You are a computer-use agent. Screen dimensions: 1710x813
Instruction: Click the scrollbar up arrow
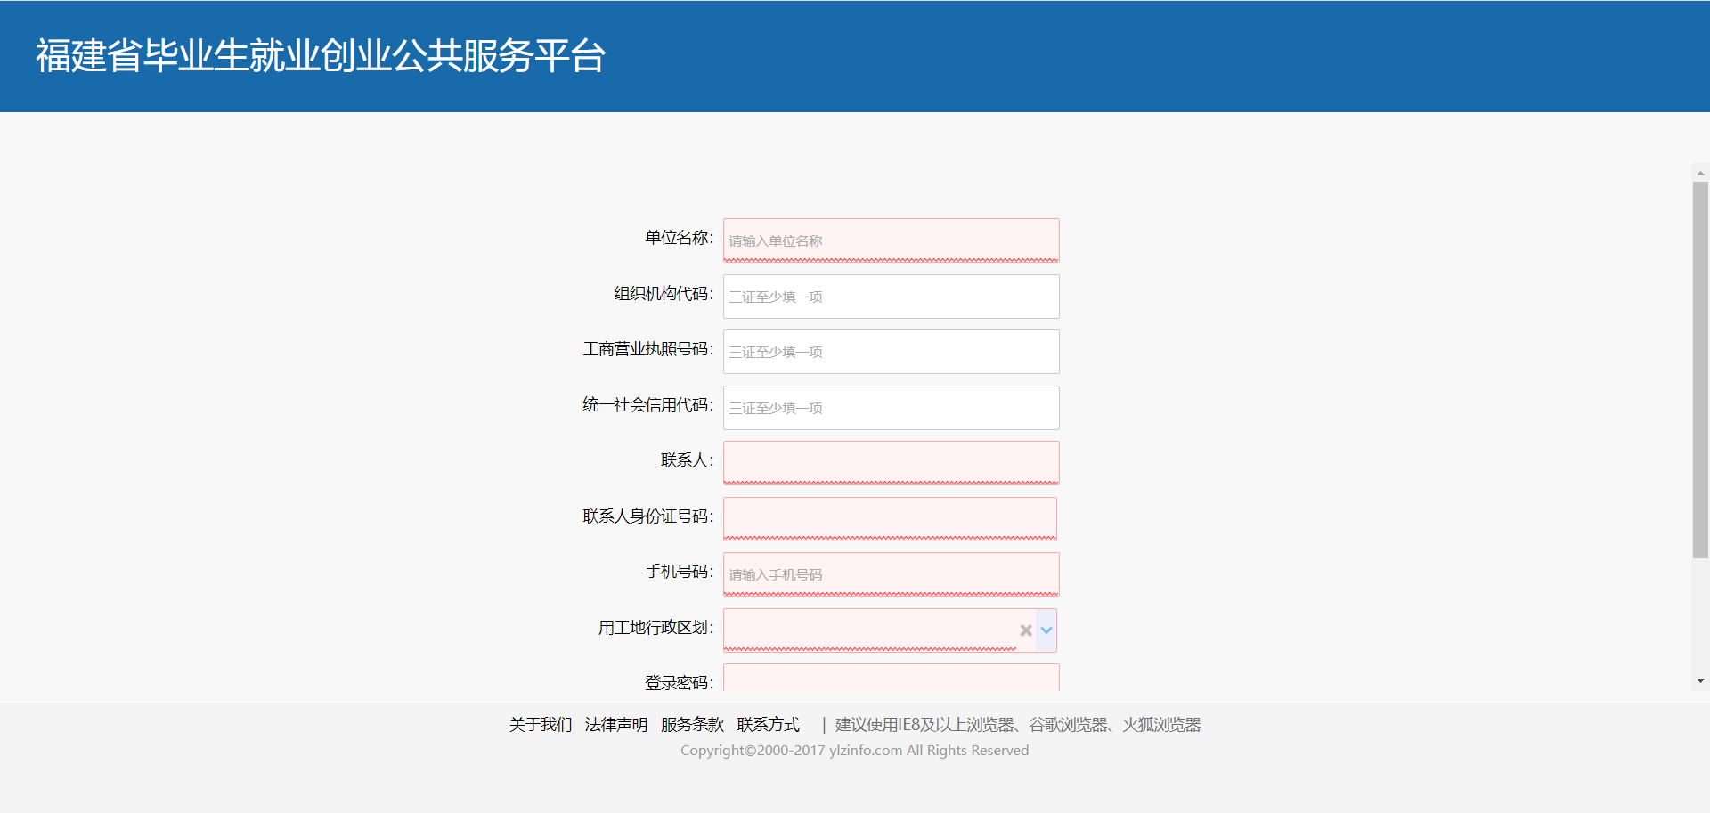(x=1700, y=174)
